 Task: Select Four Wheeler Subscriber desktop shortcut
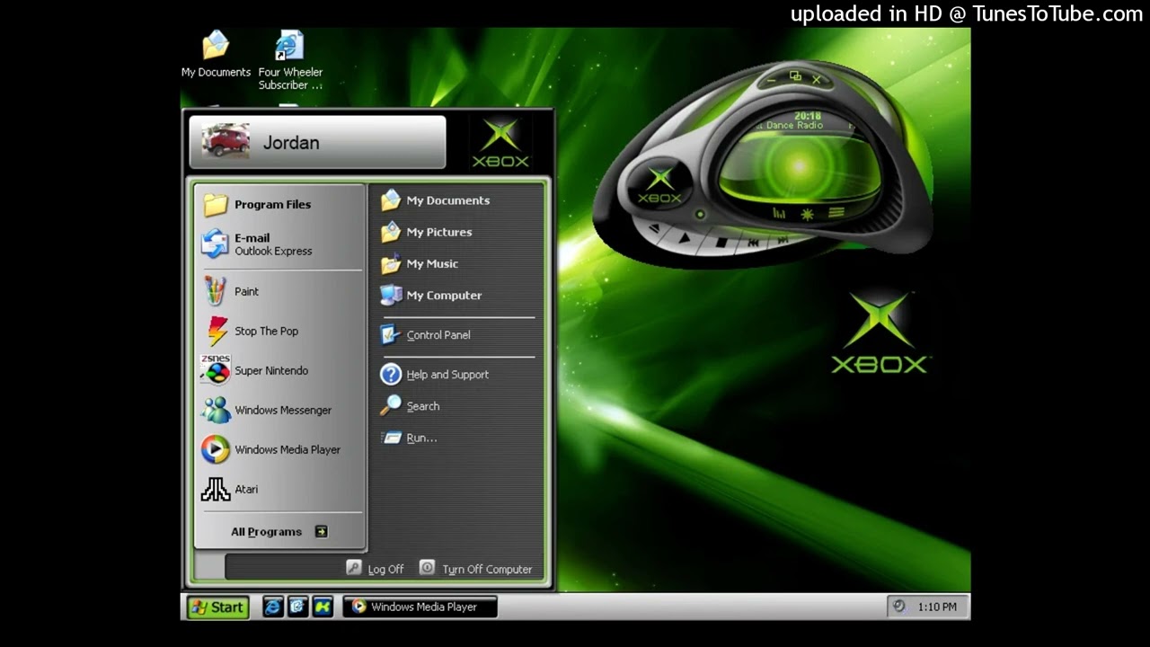(x=290, y=60)
